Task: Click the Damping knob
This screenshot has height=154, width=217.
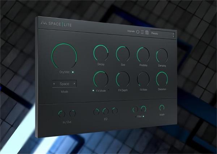Action: coord(162,55)
